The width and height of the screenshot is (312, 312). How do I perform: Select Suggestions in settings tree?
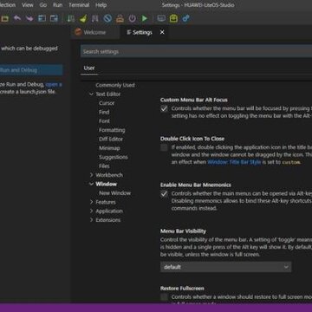pyautogui.click(x=113, y=157)
